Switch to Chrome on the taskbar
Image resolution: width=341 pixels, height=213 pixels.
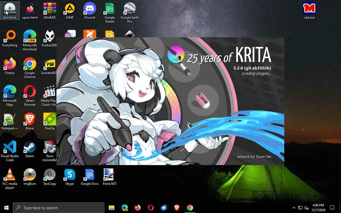coord(190,208)
